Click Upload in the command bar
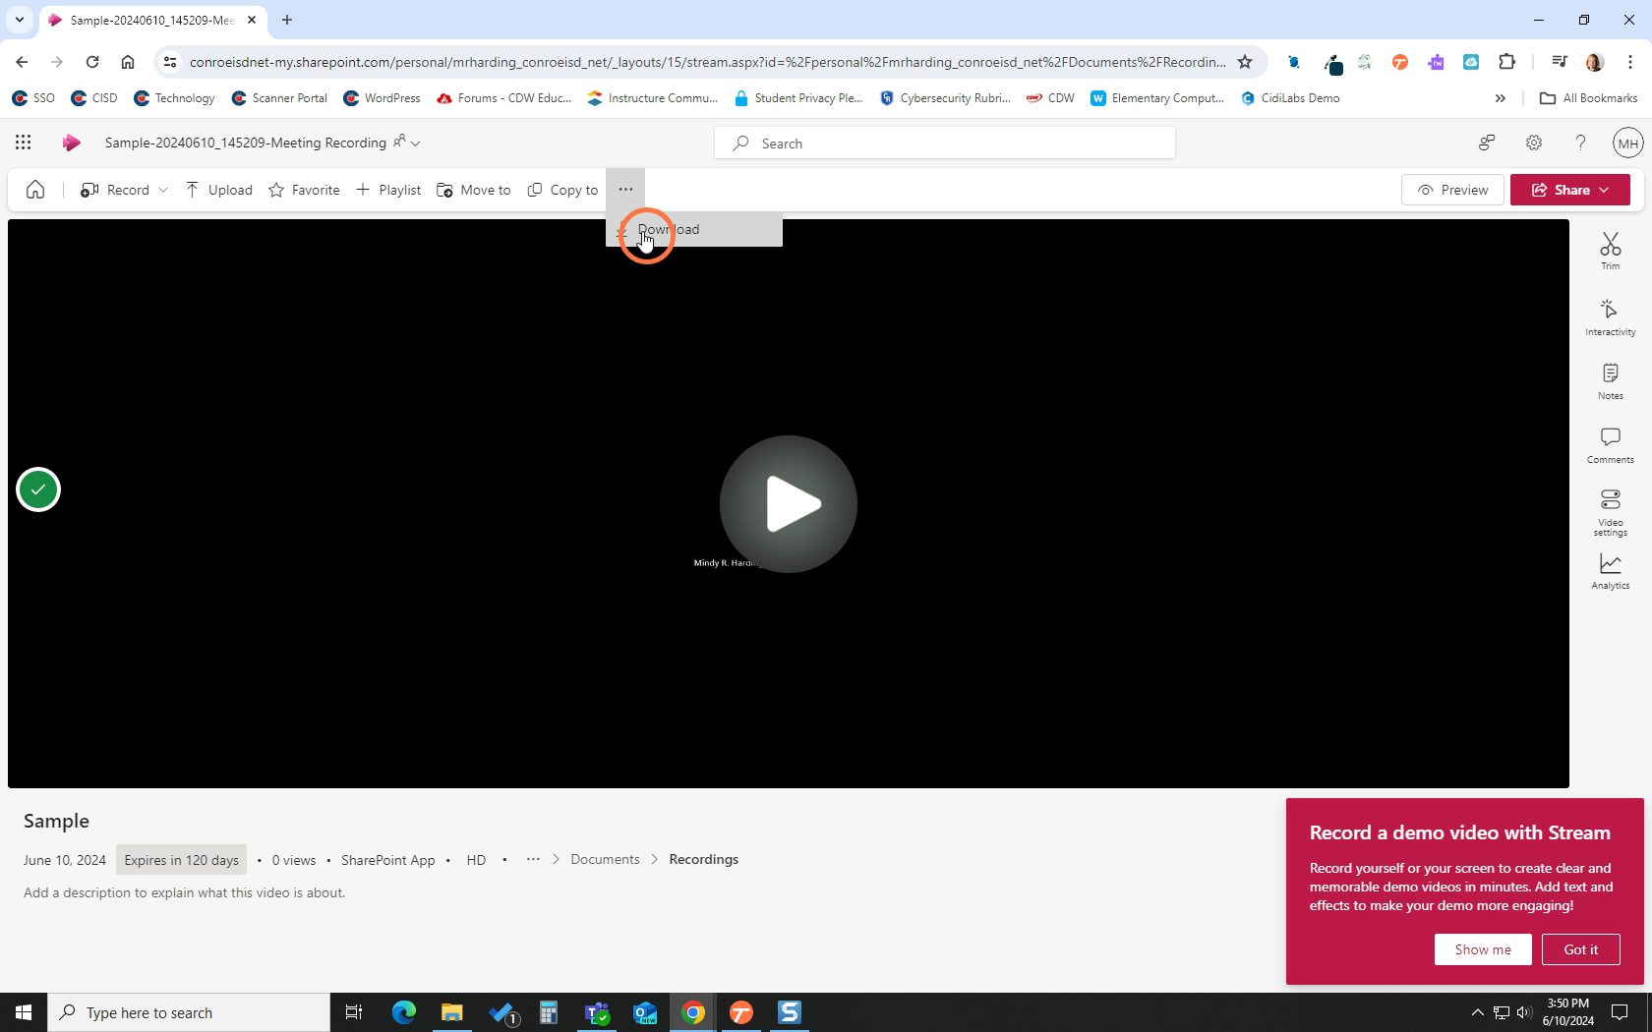The height and width of the screenshot is (1032, 1652). [218, 190]
